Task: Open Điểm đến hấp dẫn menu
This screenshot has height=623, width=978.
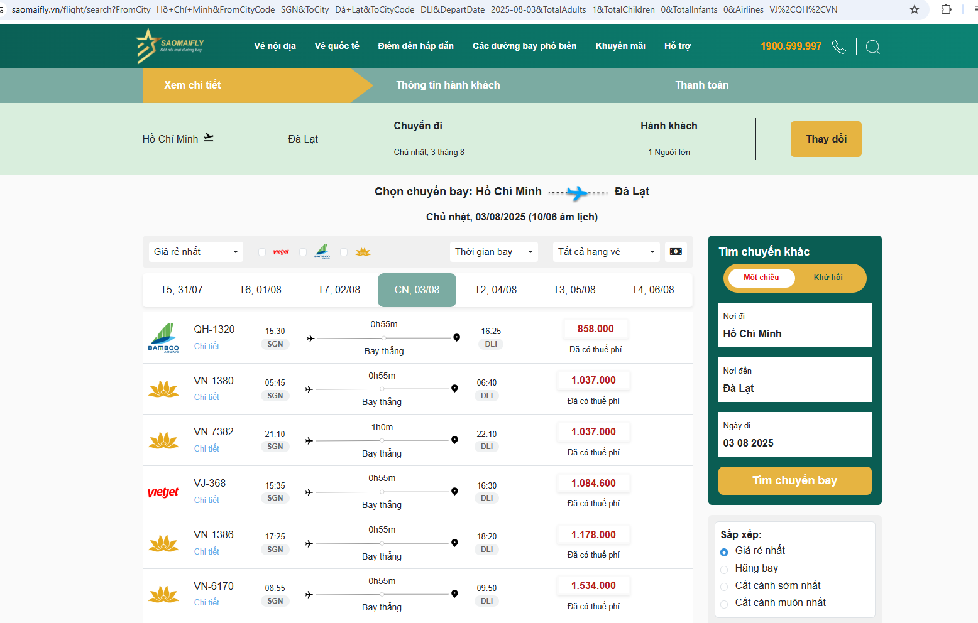Action: tap(415, 46)
